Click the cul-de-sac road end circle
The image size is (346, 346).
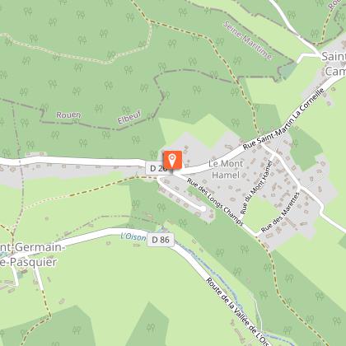point(203,209)
